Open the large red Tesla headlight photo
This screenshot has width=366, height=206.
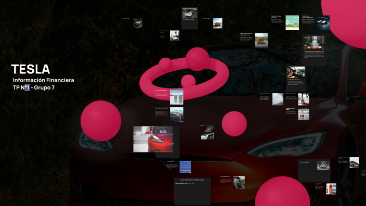coord(153,139)
